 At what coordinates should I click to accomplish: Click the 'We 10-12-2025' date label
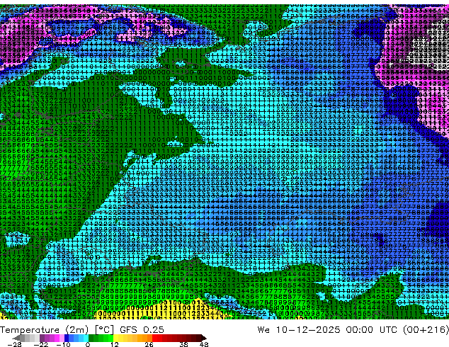tap(299, 330)
